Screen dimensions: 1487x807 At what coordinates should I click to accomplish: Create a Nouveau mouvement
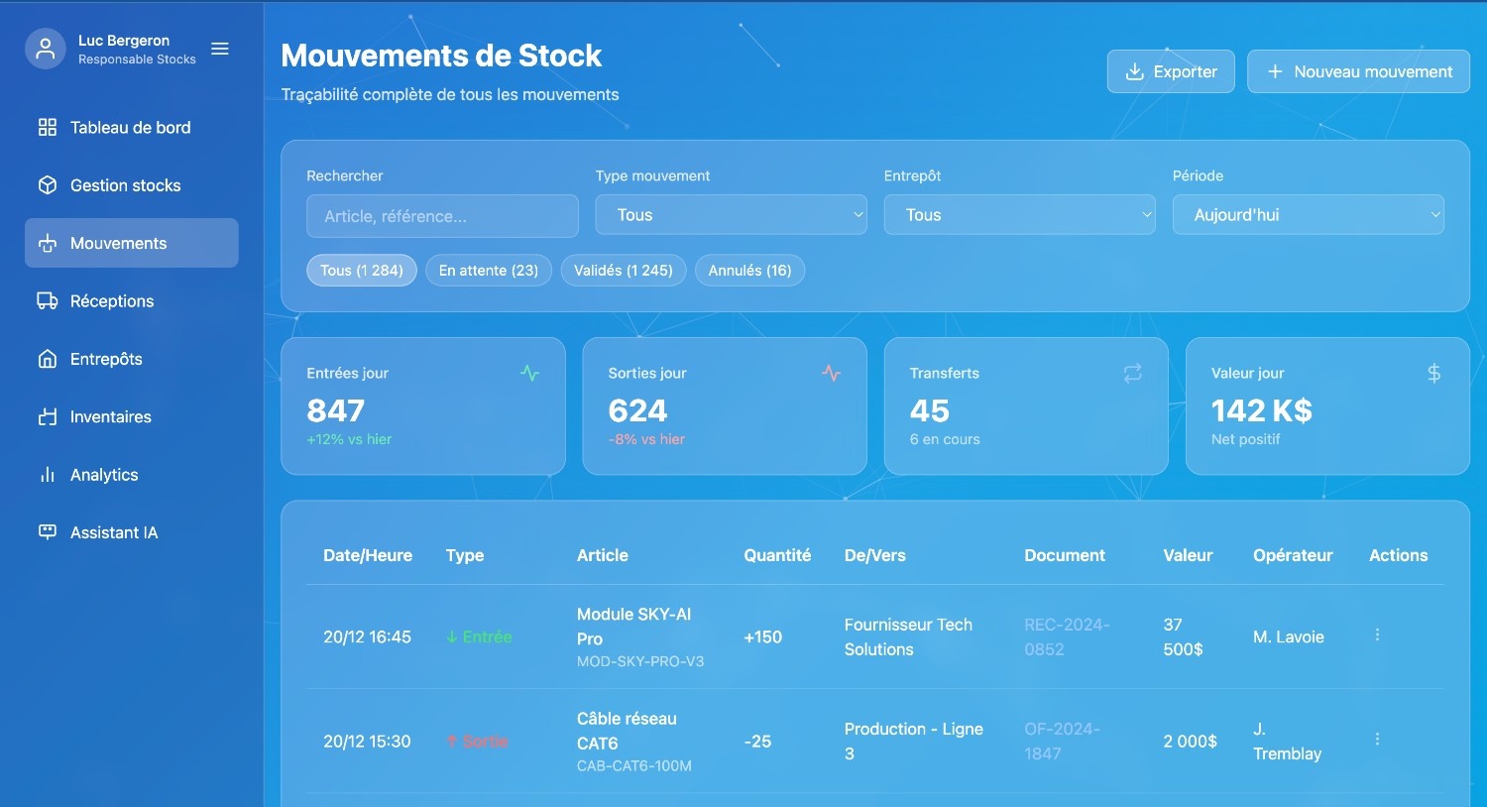pyautogui.click(x=1358, y=71)
